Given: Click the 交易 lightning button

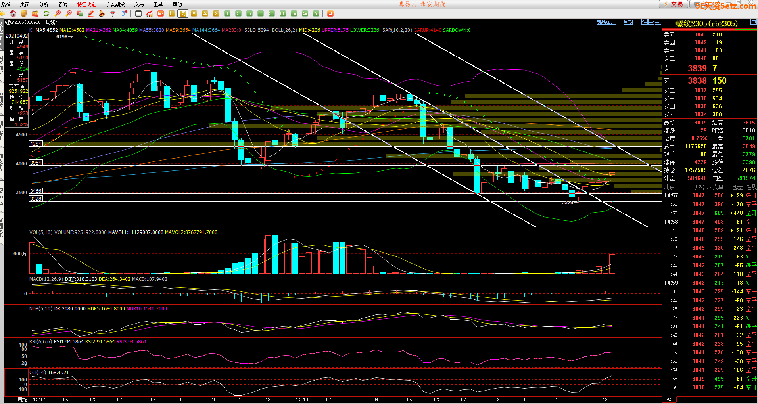Looking at the screenshot, I should point(674,4).
